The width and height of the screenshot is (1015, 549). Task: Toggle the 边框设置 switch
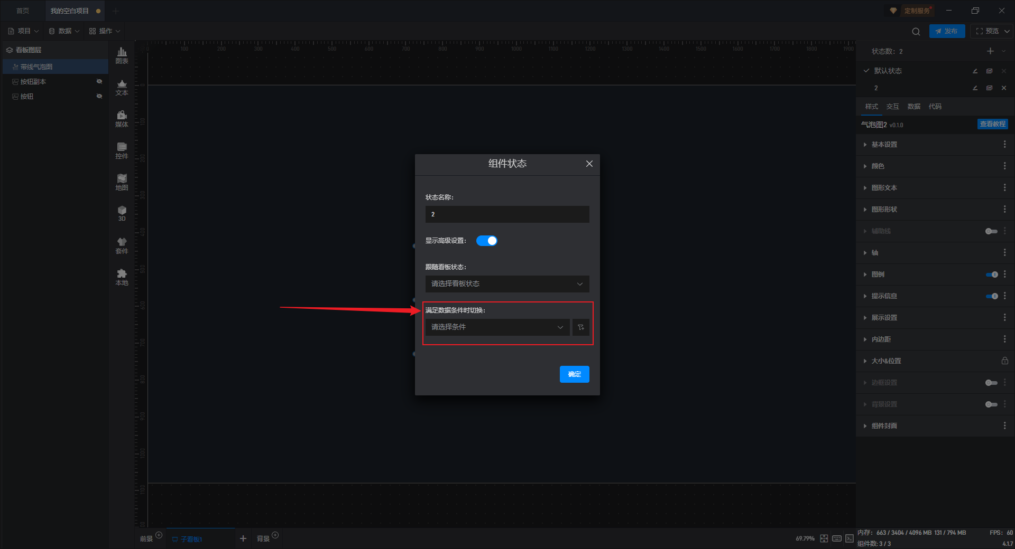(991, 383)
